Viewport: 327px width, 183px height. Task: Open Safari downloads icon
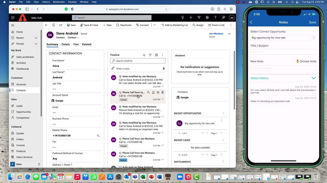[x=212, y=9]
